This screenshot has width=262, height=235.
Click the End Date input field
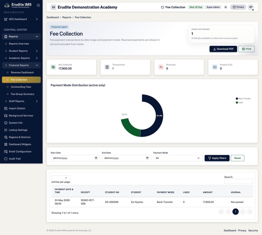(127, 158)
